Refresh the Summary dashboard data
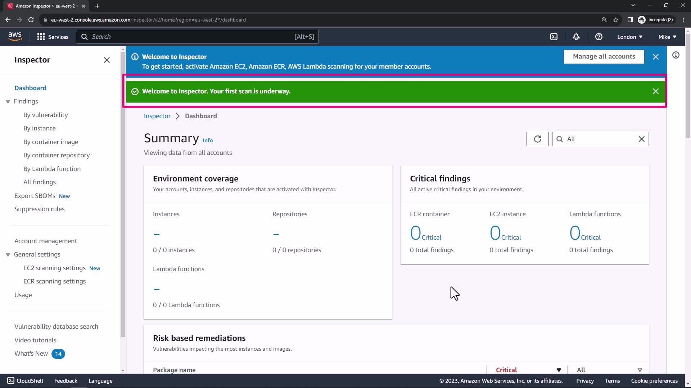The image size is (691, 388). 537,139
